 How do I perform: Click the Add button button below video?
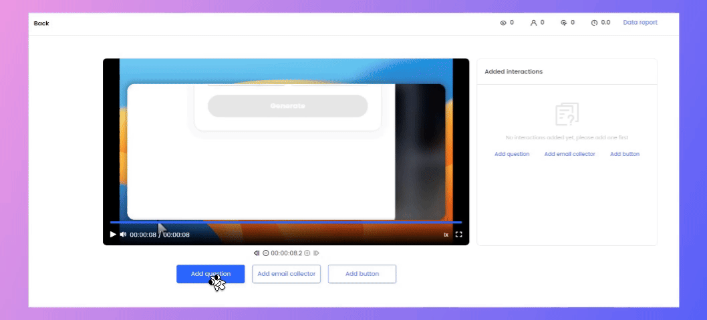click(362, 273)
